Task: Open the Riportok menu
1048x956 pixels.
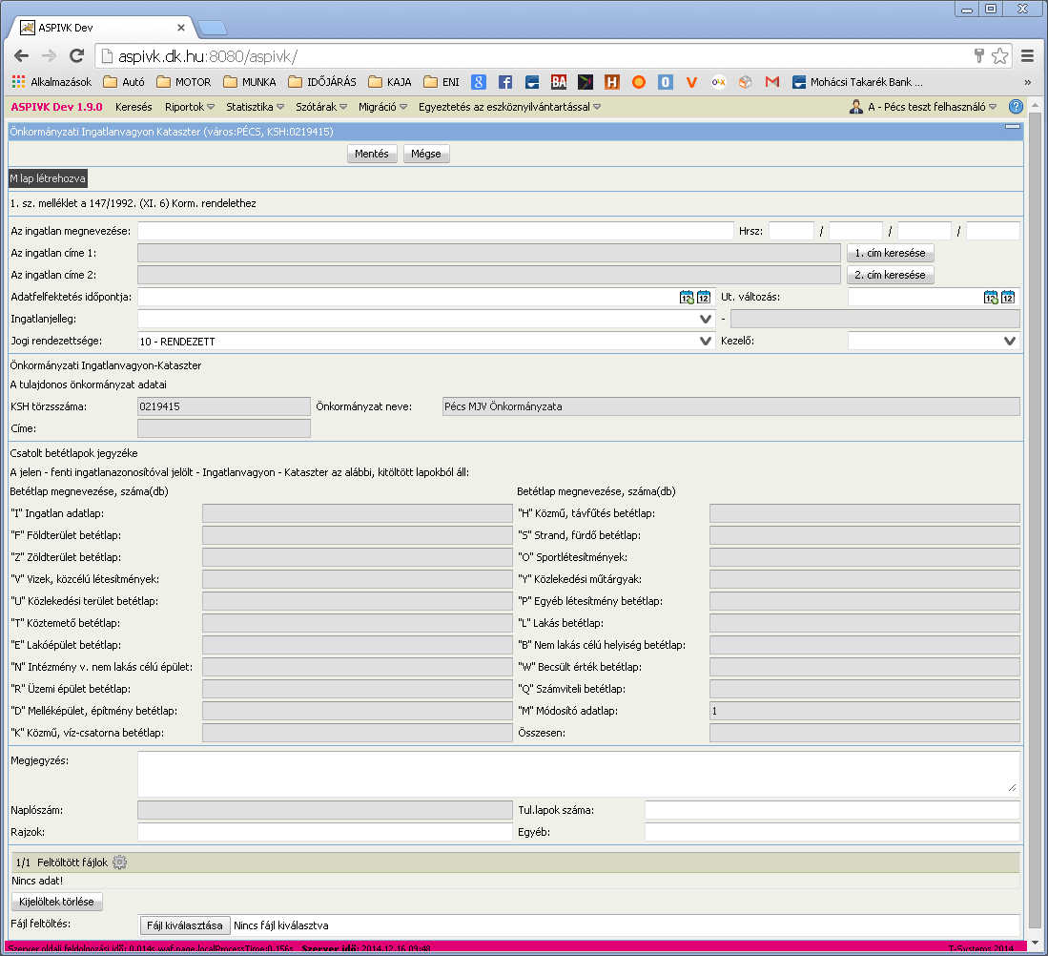Action: click(190, 107)
